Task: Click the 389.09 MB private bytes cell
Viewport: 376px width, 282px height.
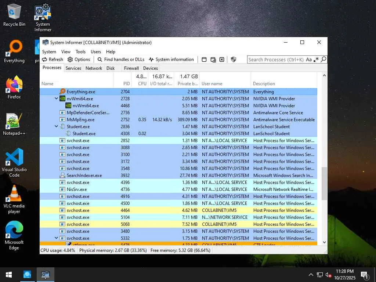Action: pos(188,119)
